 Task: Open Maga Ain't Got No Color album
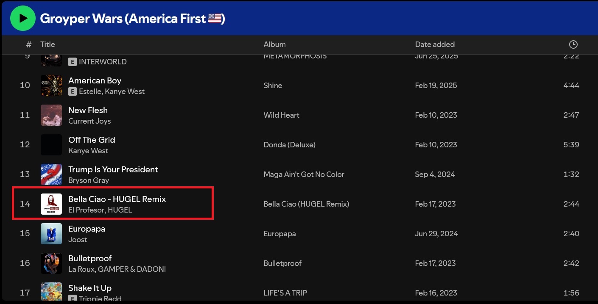304,174
